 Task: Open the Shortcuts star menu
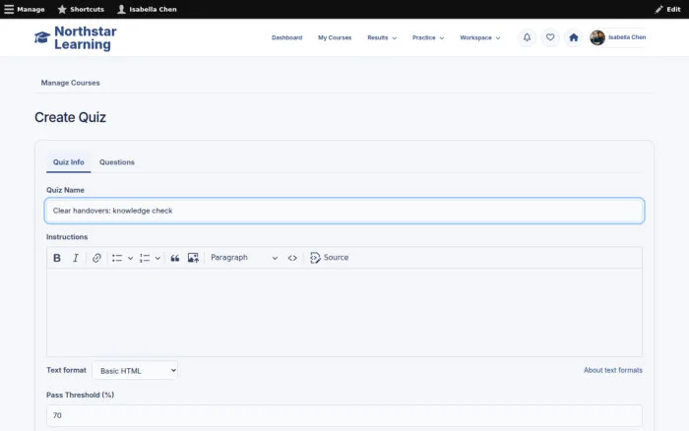tap(81, 9)
